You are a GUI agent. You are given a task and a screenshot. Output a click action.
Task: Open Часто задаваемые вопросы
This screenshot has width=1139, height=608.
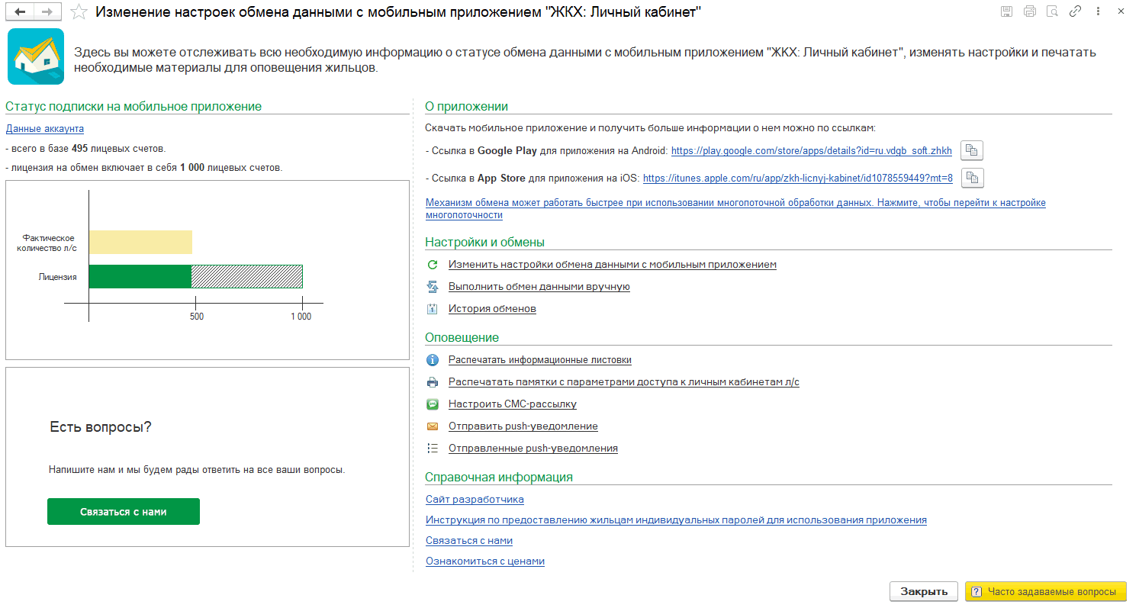1045,591
